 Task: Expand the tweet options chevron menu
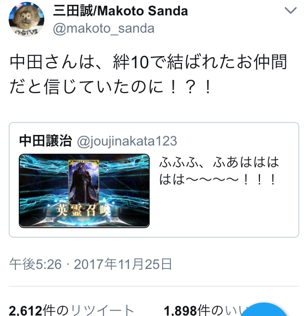click(x=290, y=11)
